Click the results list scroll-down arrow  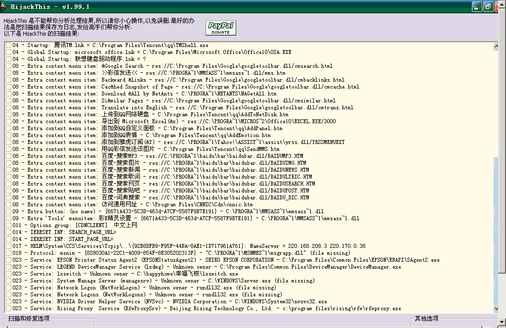point(496,309)
